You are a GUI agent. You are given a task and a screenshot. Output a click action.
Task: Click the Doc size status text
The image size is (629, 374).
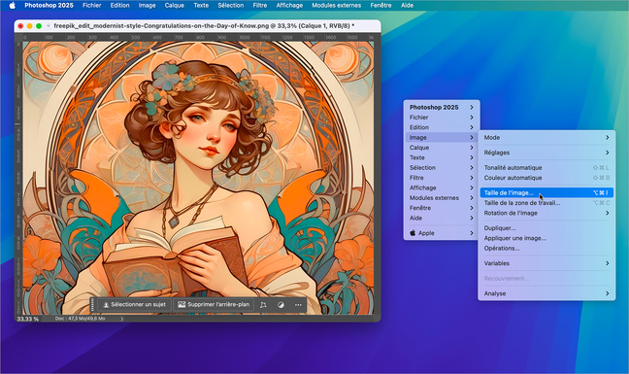click(x=81, y=319)
